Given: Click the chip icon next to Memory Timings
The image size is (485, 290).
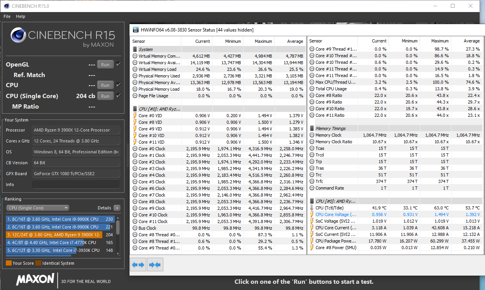Looking at the screenshot, I should click(312, 128).
